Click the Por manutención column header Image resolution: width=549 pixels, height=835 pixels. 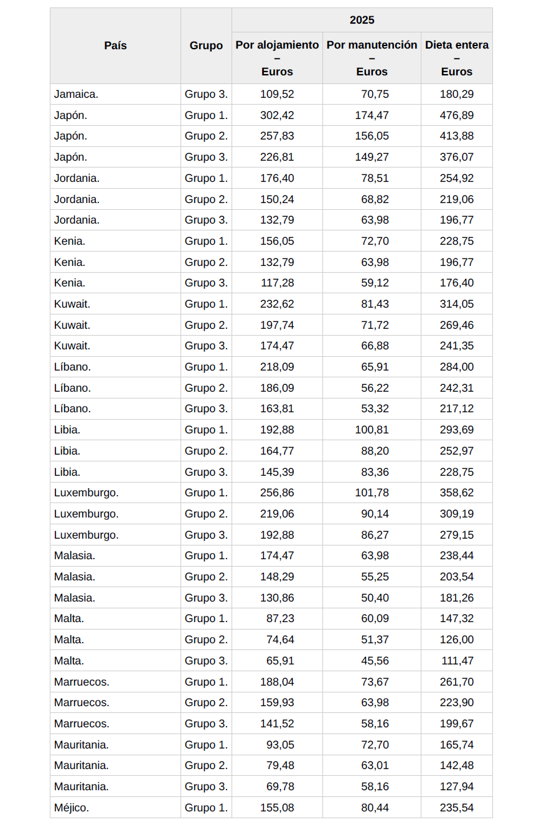[372, 45]
